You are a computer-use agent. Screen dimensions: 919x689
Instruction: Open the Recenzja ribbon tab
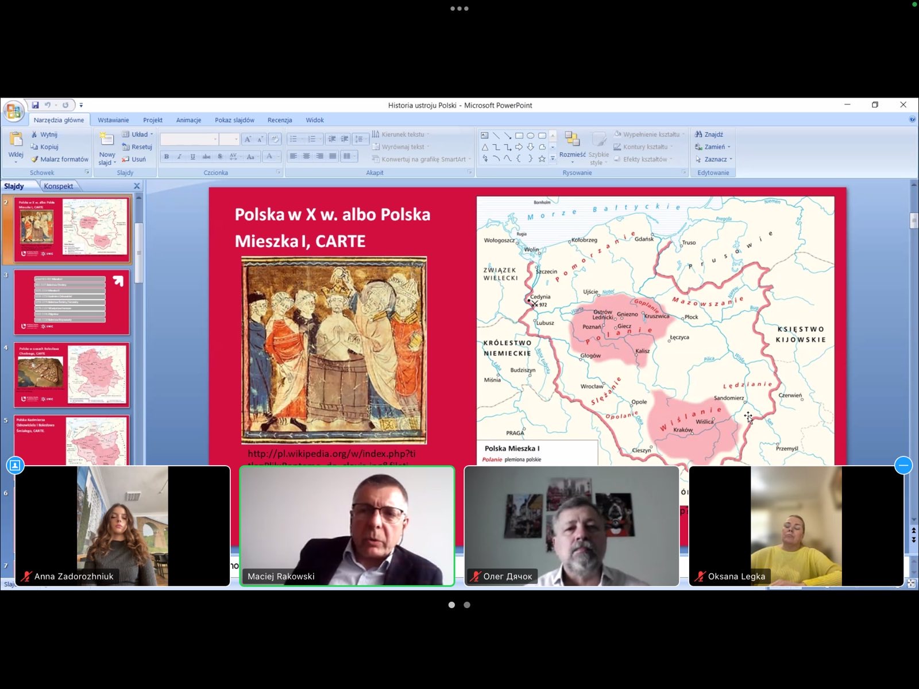[x=280, y=120]
